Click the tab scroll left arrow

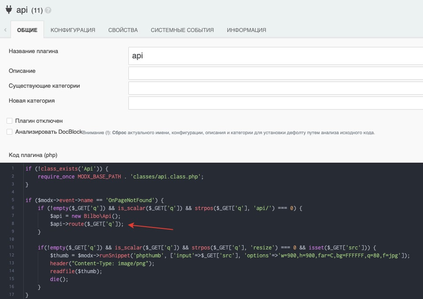[x=5, y=30]
